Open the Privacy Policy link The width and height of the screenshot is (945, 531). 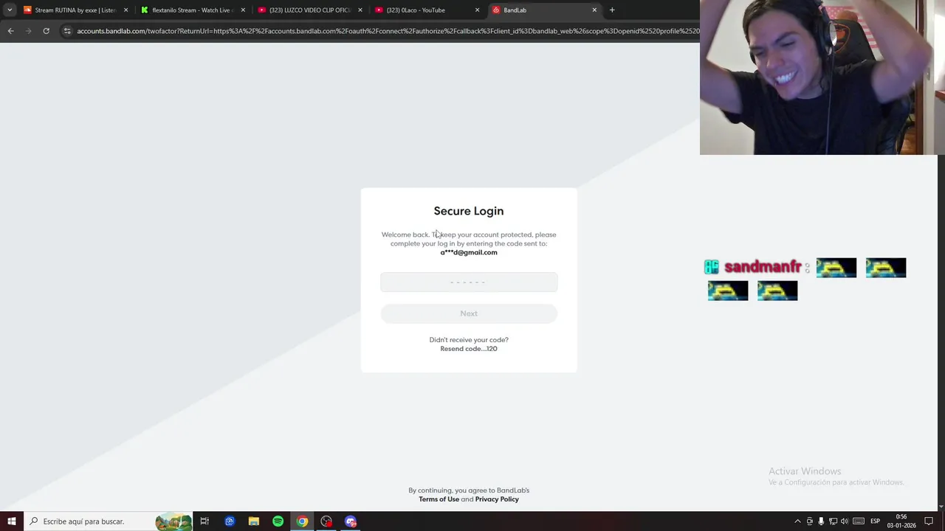(x=497, y=499)
